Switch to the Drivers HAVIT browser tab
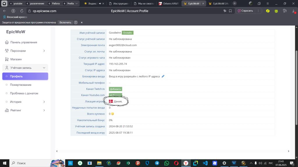 (169, 3)
